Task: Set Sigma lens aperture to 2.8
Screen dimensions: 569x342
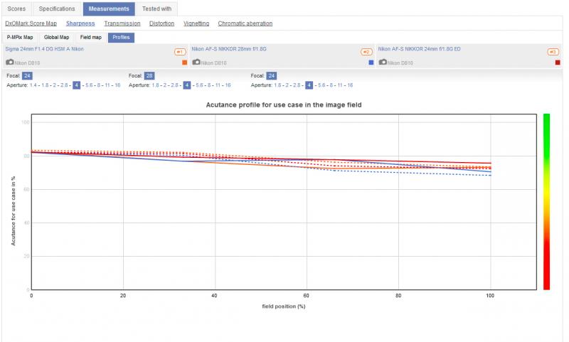Action: 64,85
